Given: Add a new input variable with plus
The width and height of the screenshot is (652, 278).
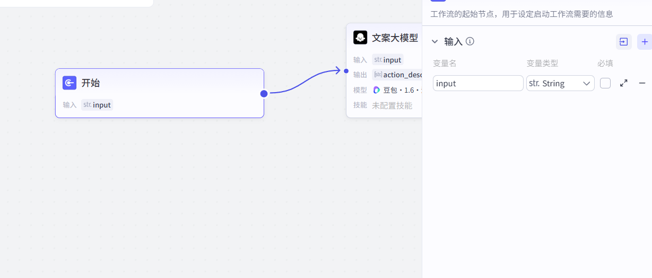Looking at the screenshot, I should click(x=645, y=42).
